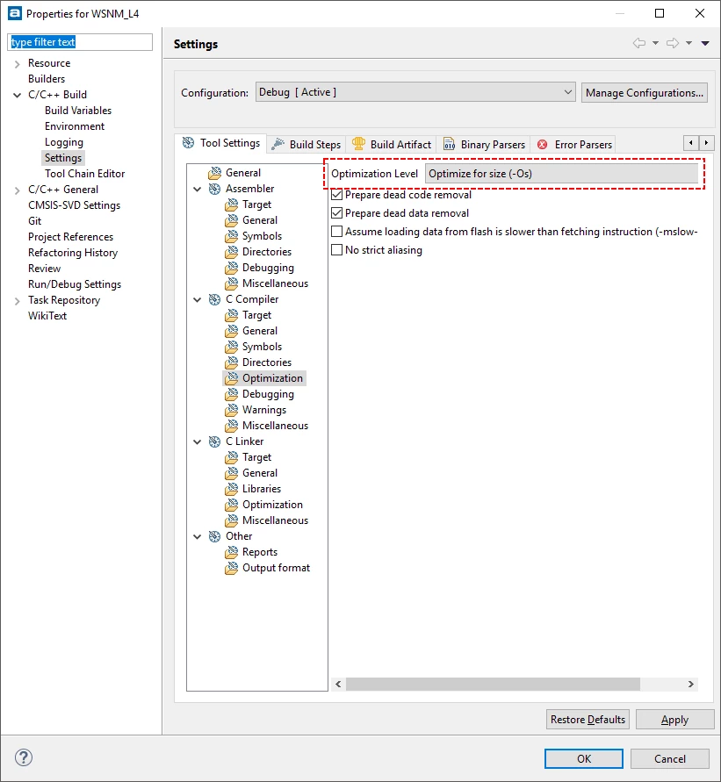Collapse the Assembler tool node
721x782 pixels.
point(198,190)
